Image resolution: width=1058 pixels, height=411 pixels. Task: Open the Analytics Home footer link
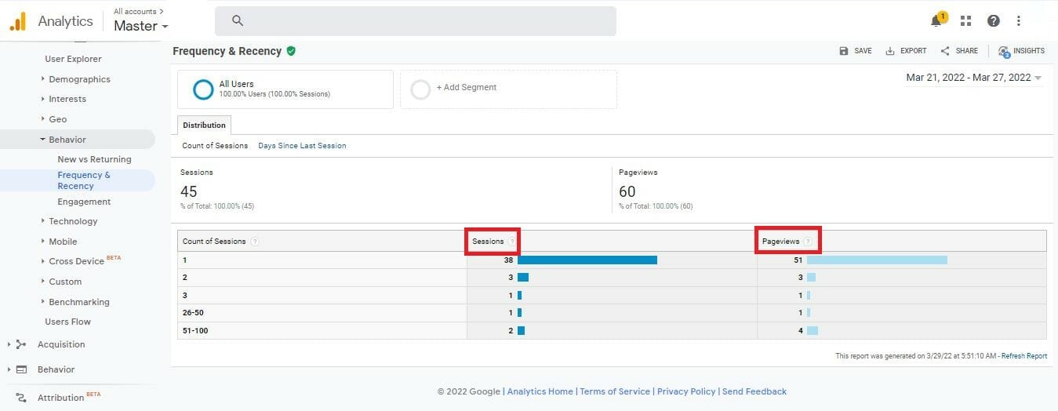(x=540, y=391)
